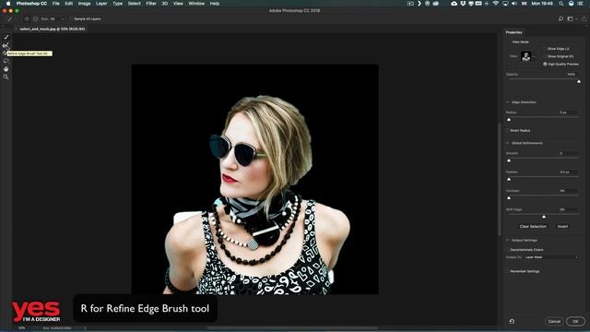Enable Smart Radius checkbox

[508, 130]
